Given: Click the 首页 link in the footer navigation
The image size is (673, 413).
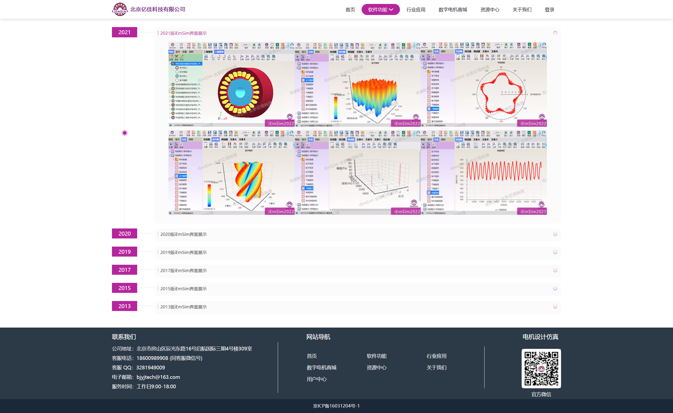Looking at the screenshot, I should (x=312, y=356).
